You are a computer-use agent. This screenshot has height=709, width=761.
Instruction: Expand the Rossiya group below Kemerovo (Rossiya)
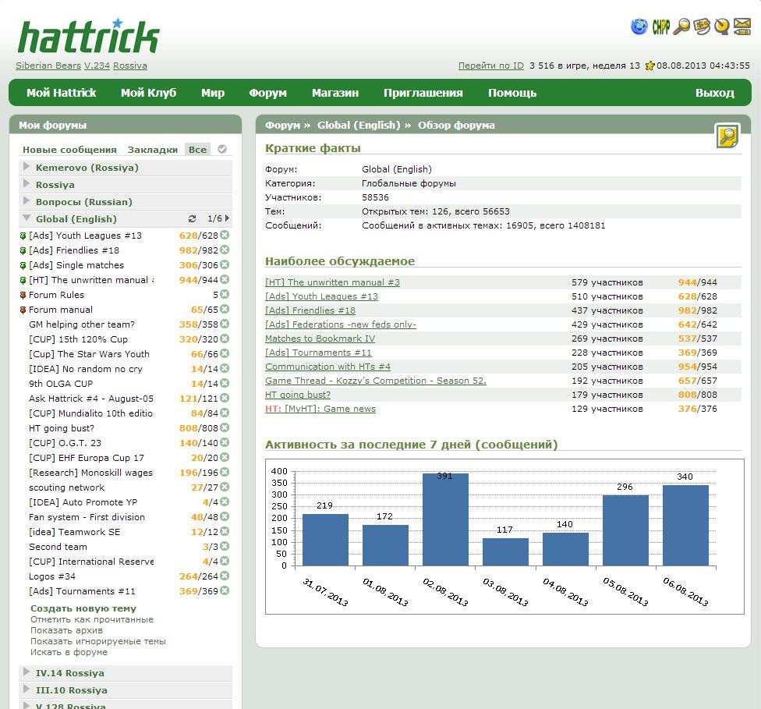27,183
